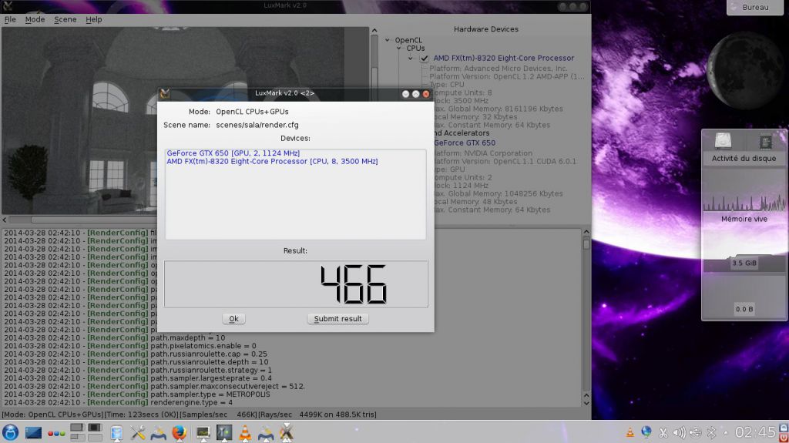Click the log line renderengine.type = 4
The image size is (789, 443).
click(x=192, y=402)
